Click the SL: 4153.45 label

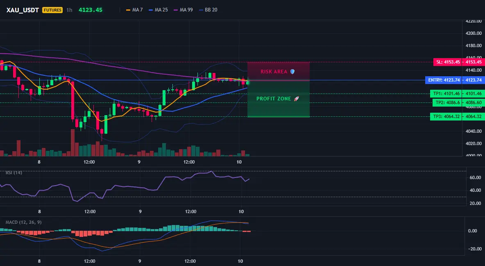[448, 62]
